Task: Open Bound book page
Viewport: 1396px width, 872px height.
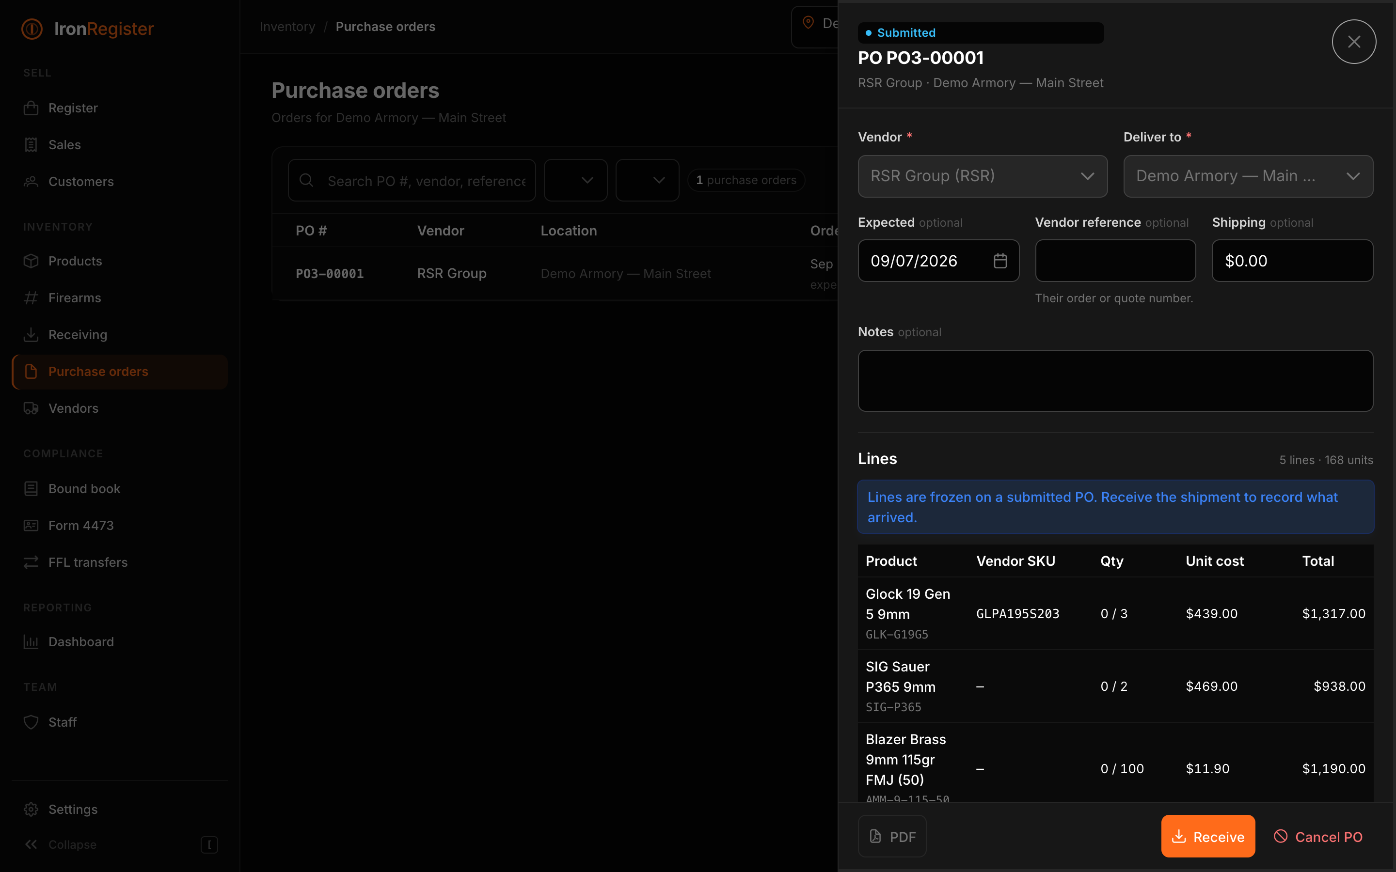Action: [119, 488]
